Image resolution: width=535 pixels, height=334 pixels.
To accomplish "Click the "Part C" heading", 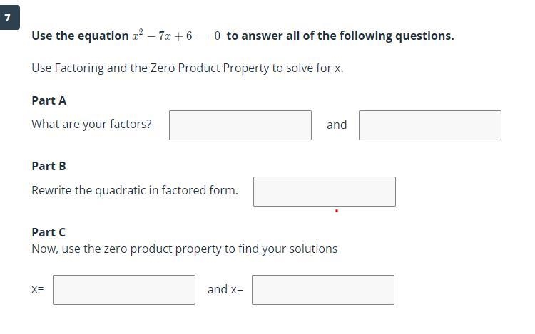I will [49, 232].
